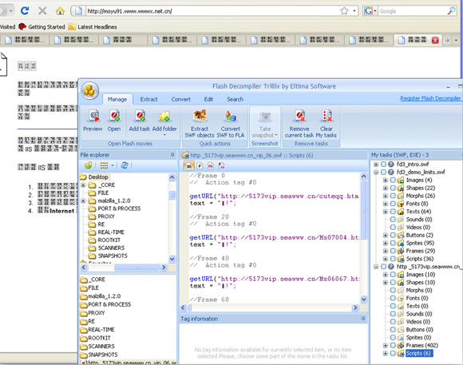Check the fd3_demo_limits.swf task checkbox
Image resolution: width=463 pixels, height=365 pixels.
(x=383, y=173)
